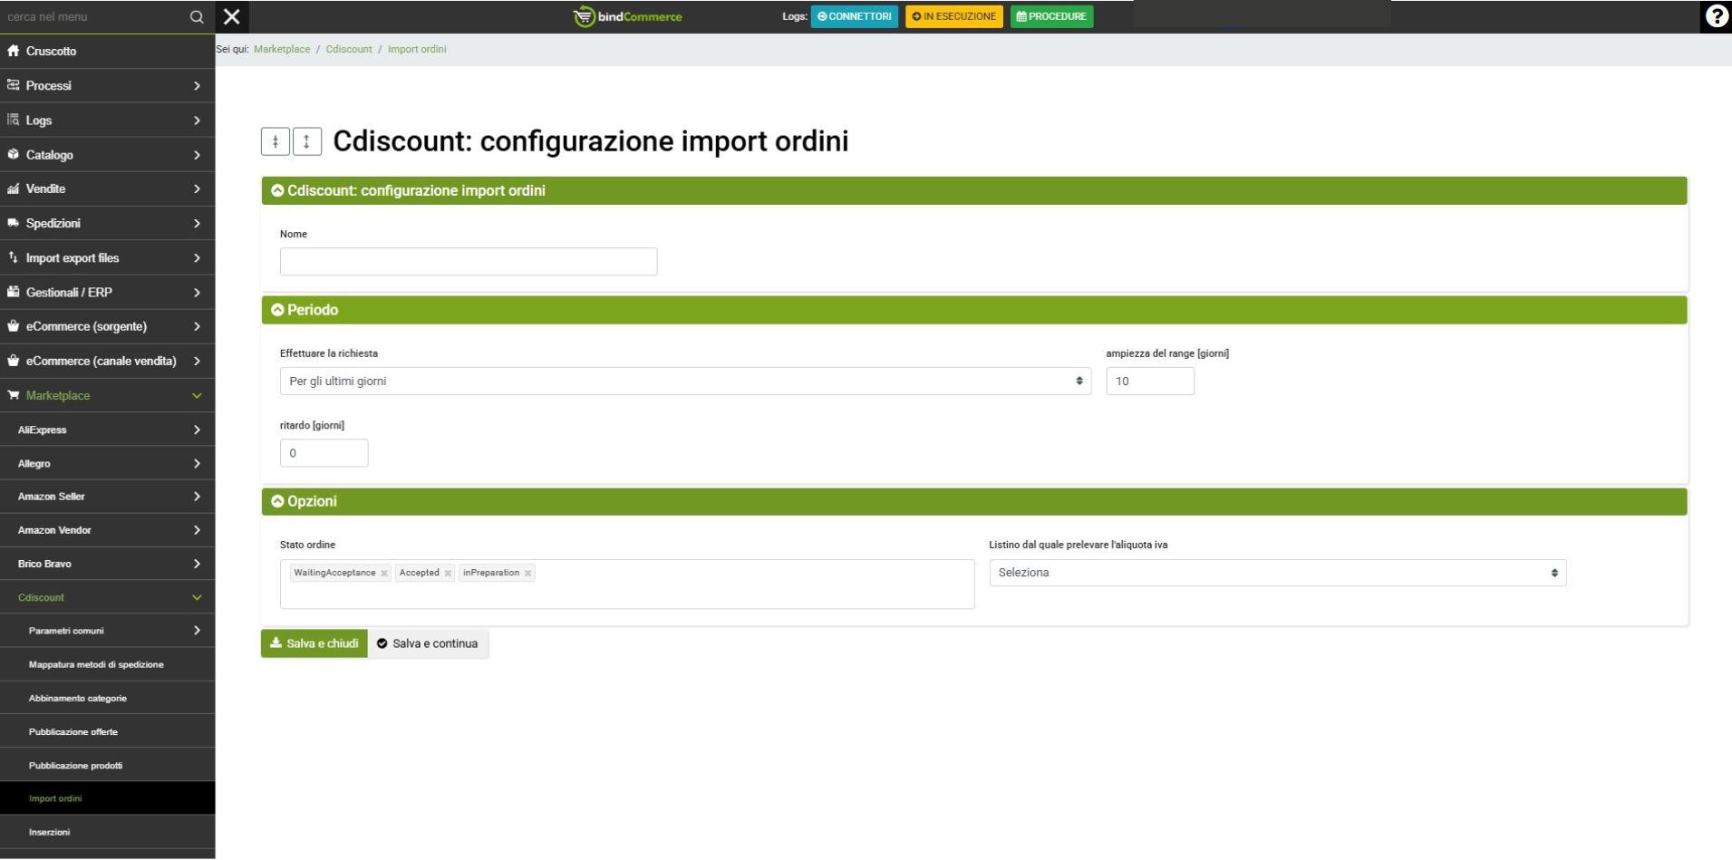Click the Salva e chiudi button
This screenshot has width=1732, height=860.
(x=314, y=643)
